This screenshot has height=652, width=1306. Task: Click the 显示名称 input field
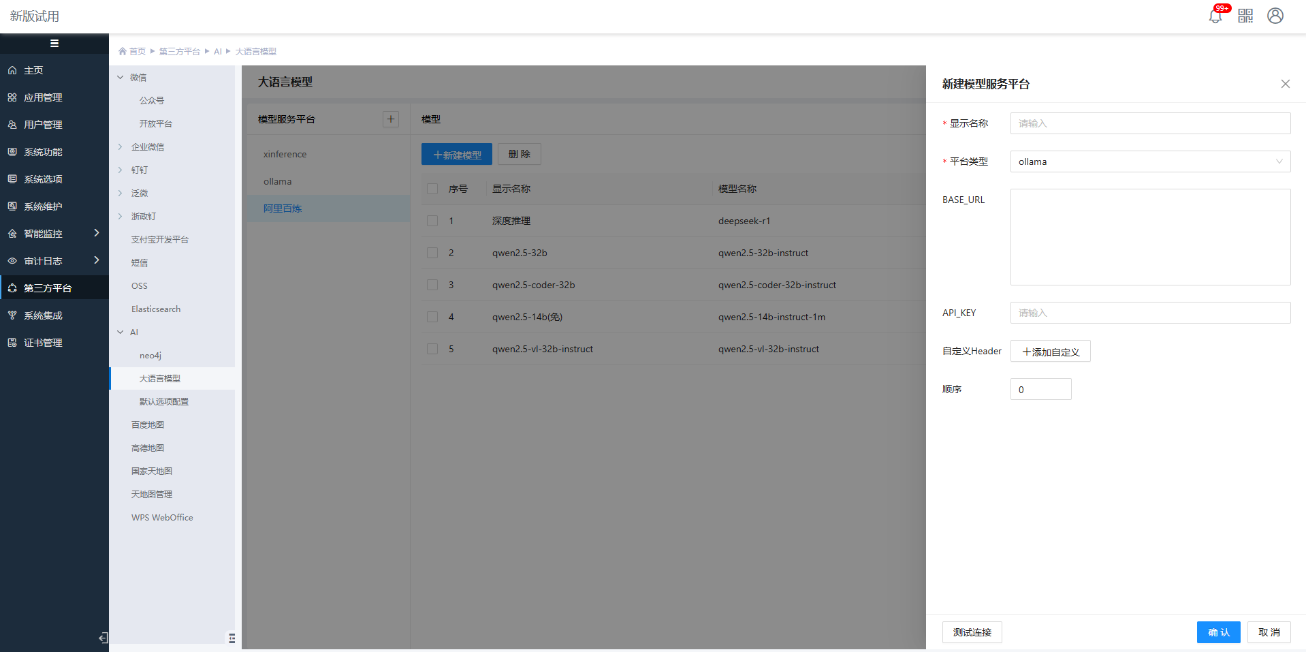[1149, 123]
